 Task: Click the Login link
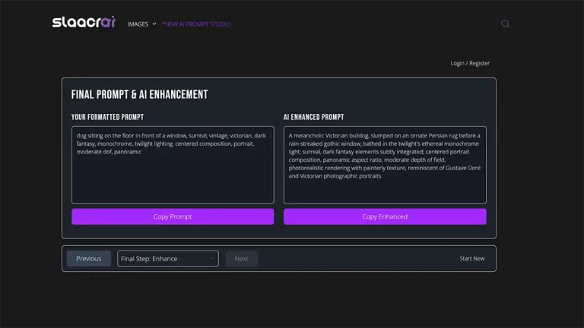[x=457, y=63]
